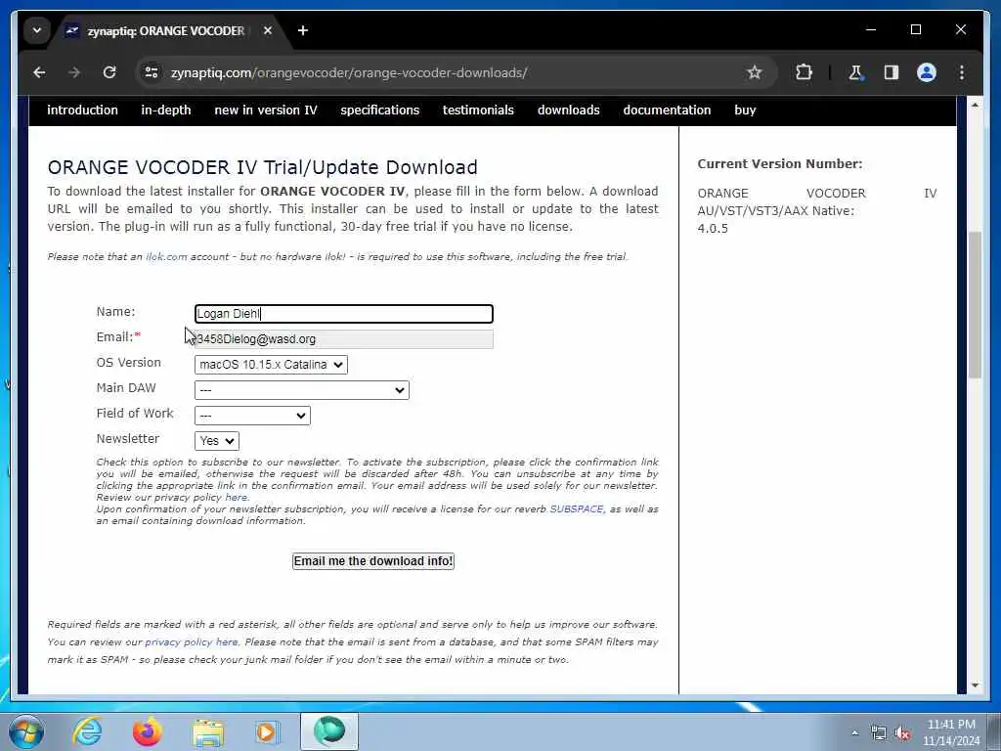1001x751 pixels.
Task: Toggle the browser side panel icon
Action: click(x=892, y=72)
